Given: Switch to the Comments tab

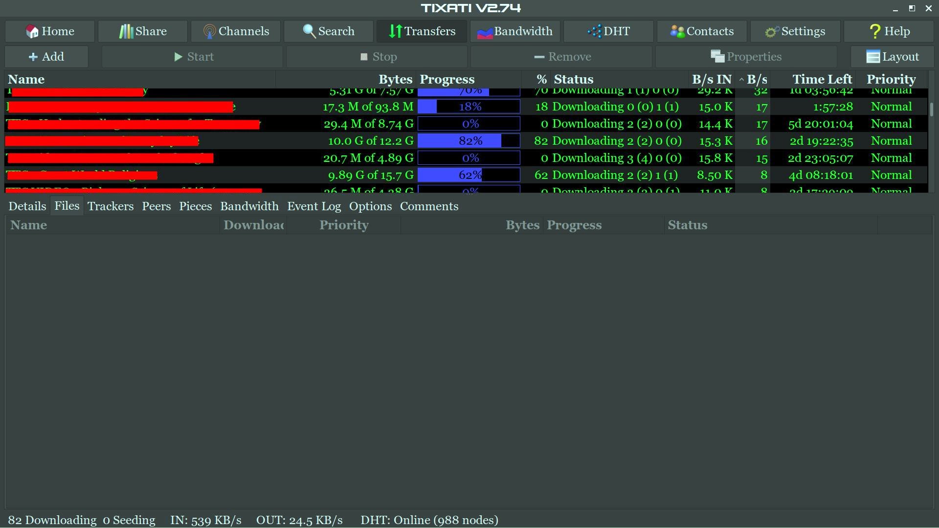Looking at the screenshot, I should click(x=429, y=206).
